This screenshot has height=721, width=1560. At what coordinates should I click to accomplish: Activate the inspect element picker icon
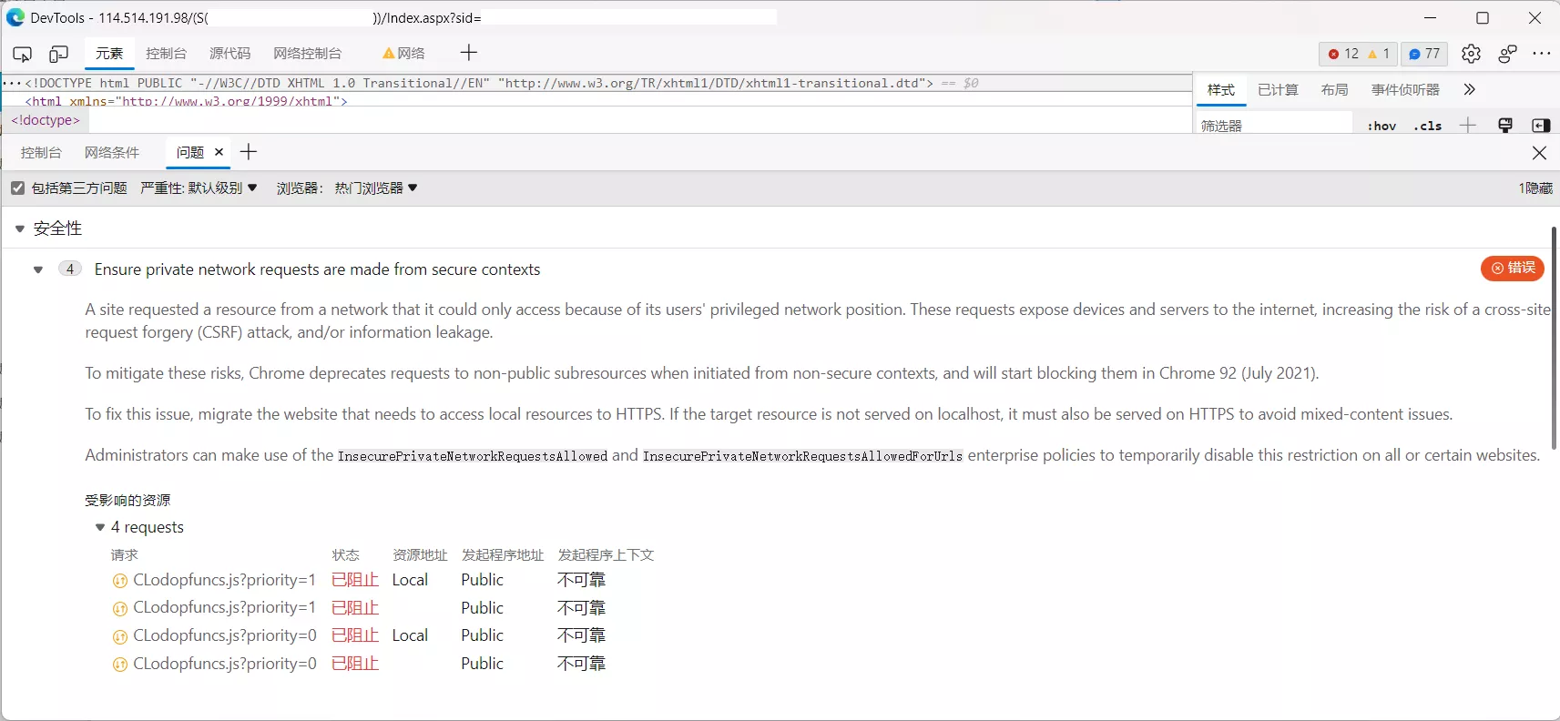[23, 54]
